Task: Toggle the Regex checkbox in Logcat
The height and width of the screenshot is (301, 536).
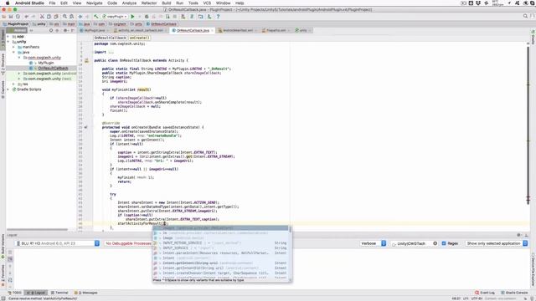Action: pos(444,243)
